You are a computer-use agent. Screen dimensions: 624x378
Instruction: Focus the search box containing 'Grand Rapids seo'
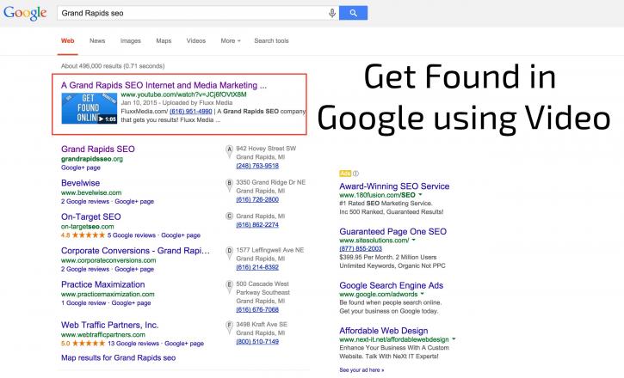point(193,13)
